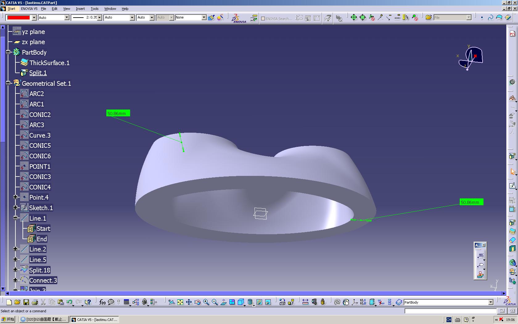The height and width of the screenshot is (324, 518).
Task: Open the Formula f(x) tool
Action: pyautogui.click(x=102, y=302)
